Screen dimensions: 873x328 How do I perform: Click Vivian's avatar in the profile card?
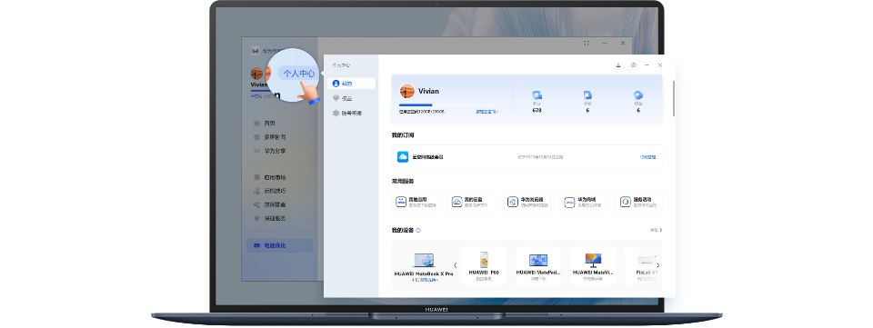point(407,91)
